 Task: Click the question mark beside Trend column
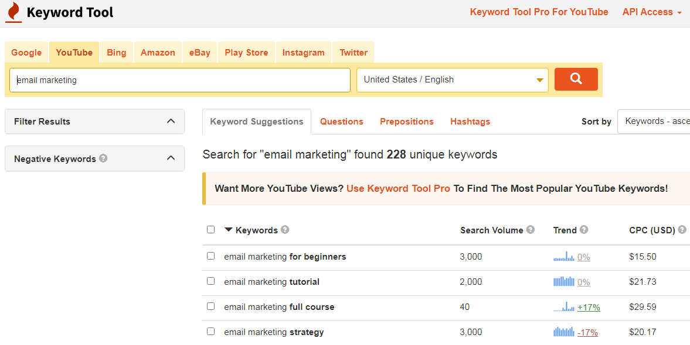coord(586,229)
